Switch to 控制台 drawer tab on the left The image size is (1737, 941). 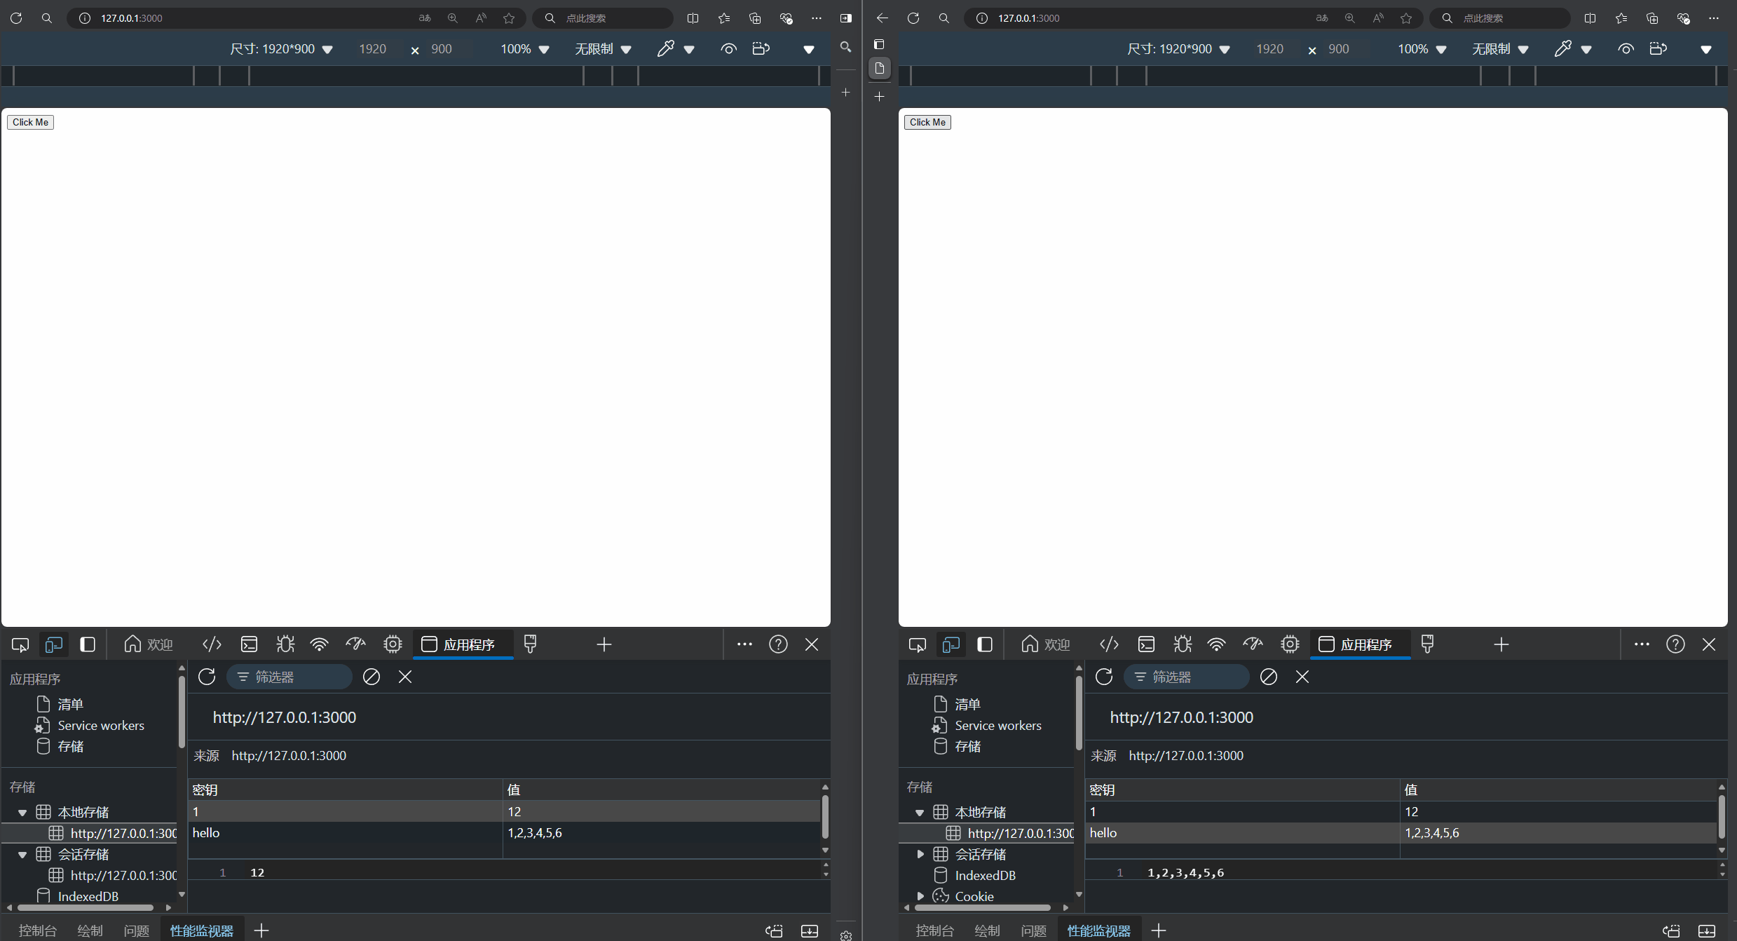[37, 930]
